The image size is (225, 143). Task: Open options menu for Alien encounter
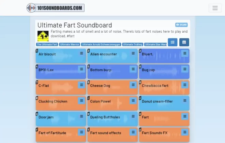point(133,53)
